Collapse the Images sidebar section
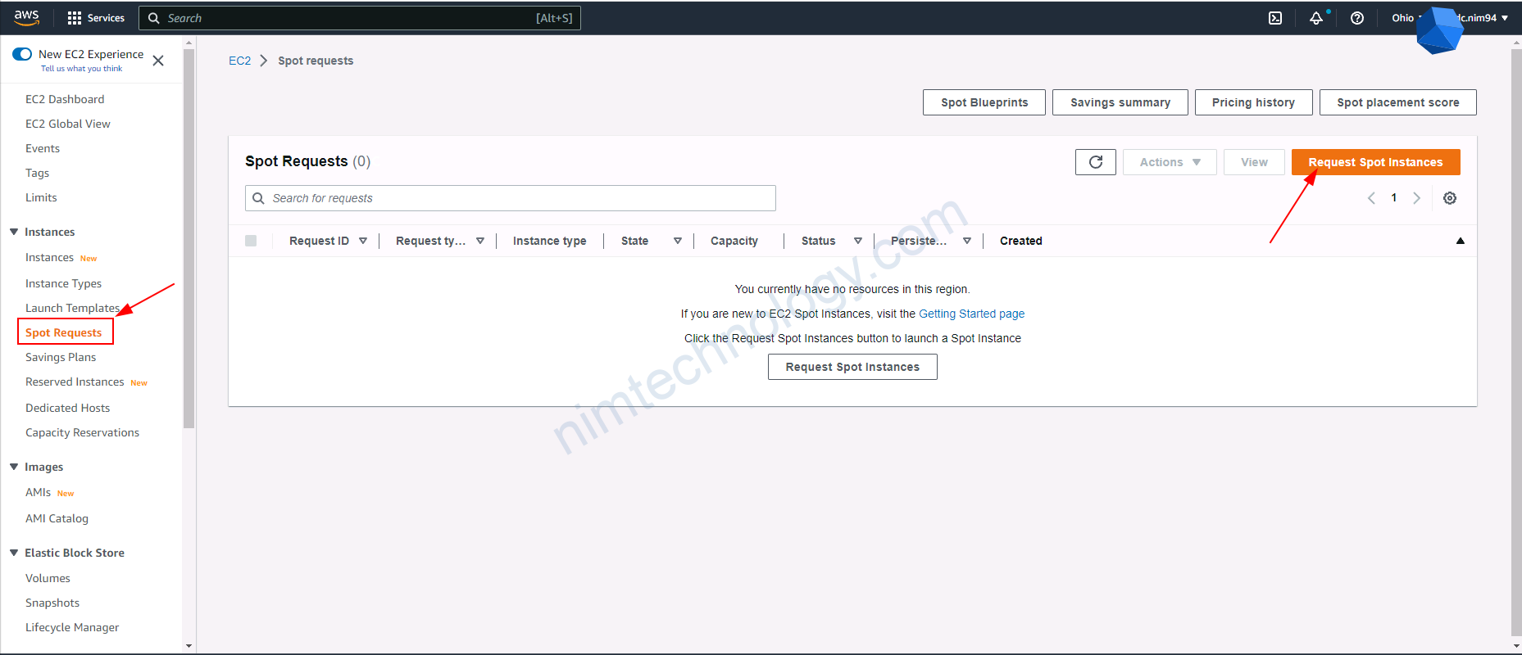This screenshot has height=655, width=1522. (x=14, y=467)
